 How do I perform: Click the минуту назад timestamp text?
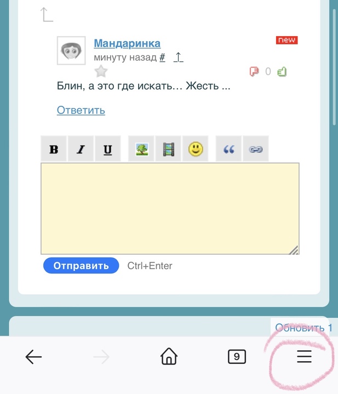coord(125,58)
